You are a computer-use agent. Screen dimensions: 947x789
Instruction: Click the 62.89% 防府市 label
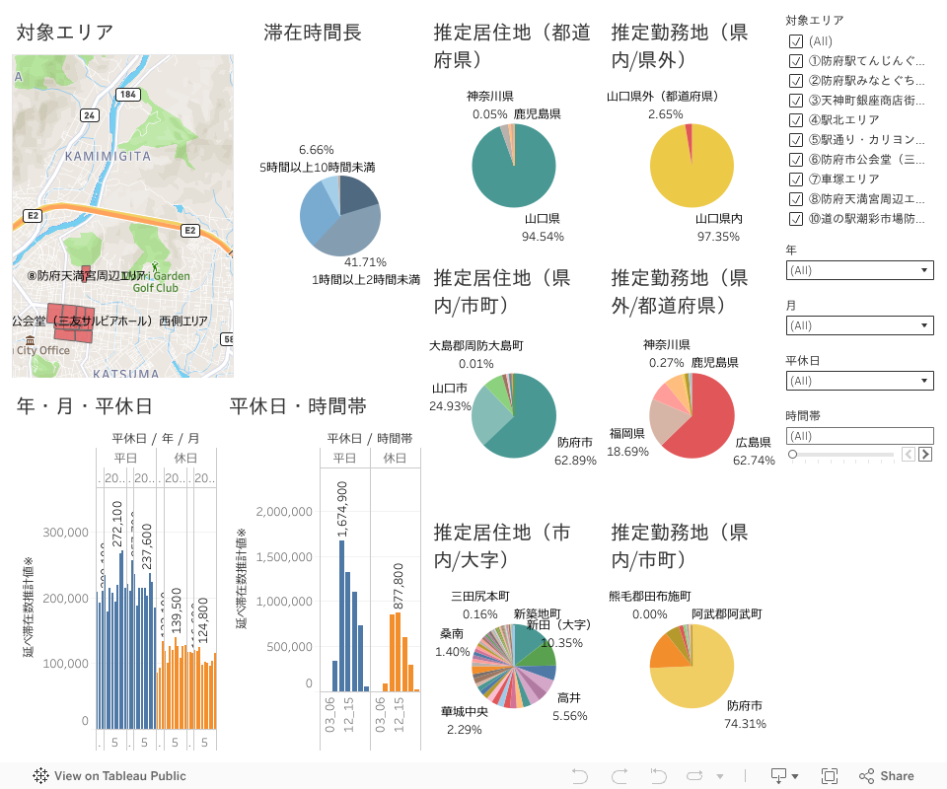tap(575, 461)
